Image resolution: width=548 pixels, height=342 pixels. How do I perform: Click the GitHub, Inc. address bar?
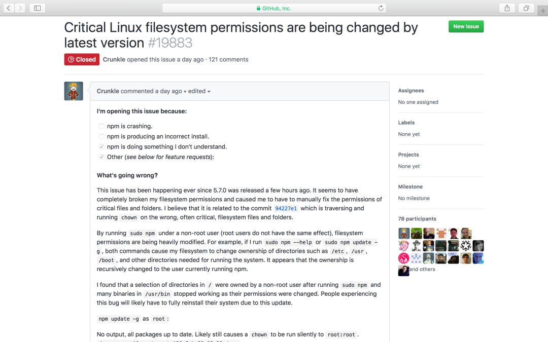(x=274, y=8)
